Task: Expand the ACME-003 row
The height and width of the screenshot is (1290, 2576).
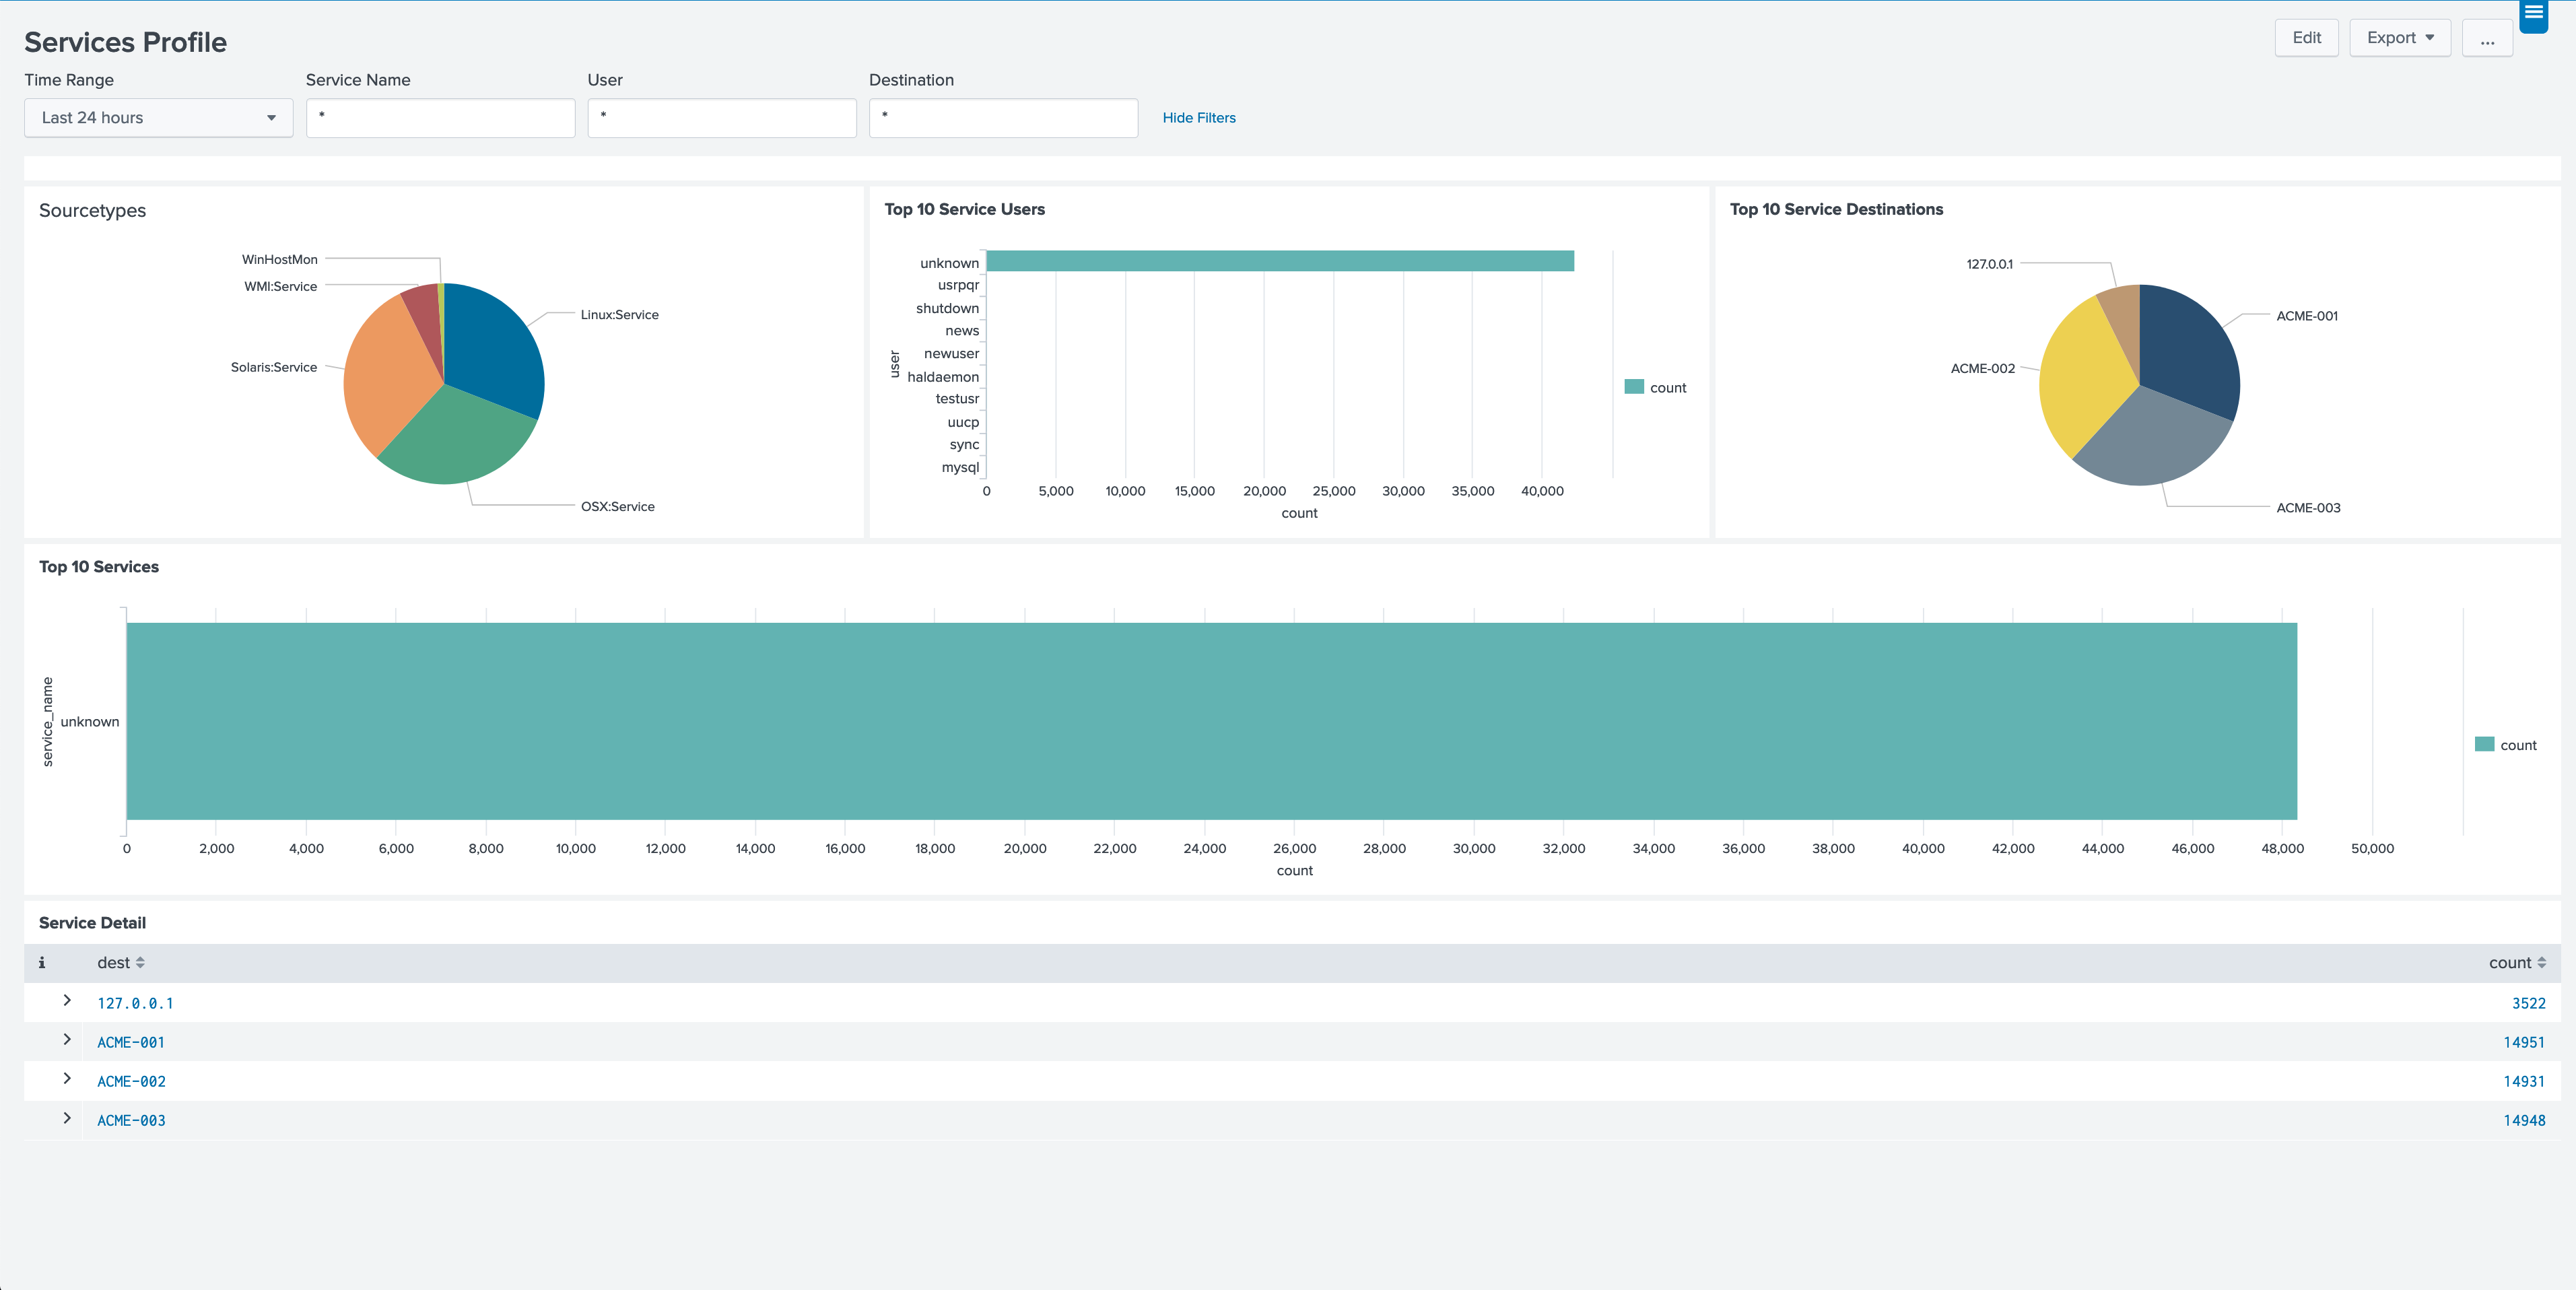Action: pos(67,1118)
